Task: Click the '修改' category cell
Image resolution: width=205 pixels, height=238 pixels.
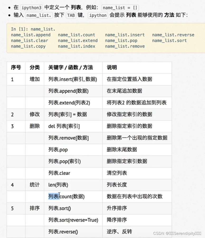Action: pos(35,114)
